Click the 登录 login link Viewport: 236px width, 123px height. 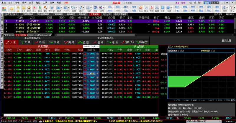183,3
